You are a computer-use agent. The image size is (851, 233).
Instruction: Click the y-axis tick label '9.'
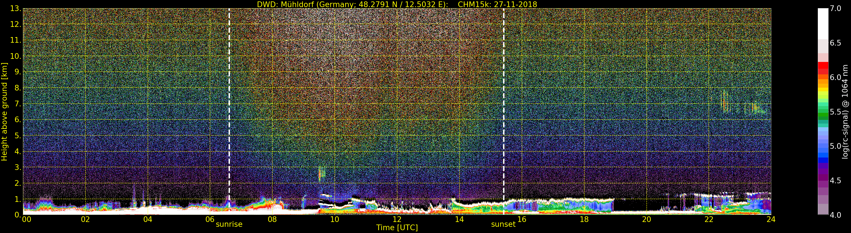coord(18,72)
